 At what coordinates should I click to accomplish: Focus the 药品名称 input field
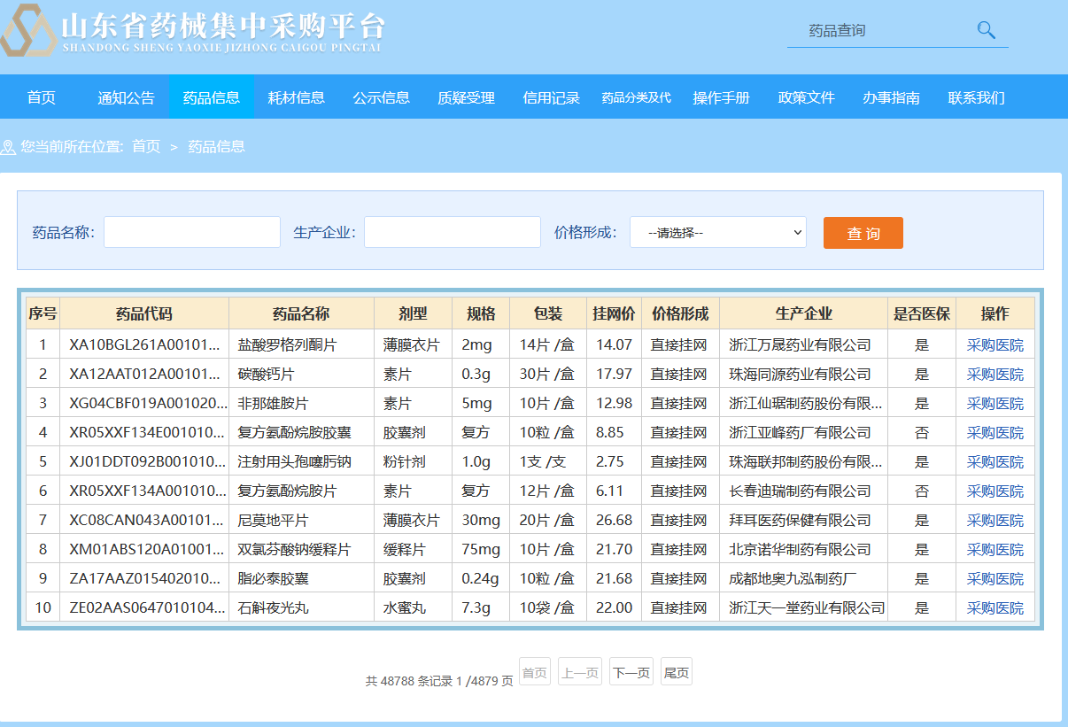coord(192,232)
